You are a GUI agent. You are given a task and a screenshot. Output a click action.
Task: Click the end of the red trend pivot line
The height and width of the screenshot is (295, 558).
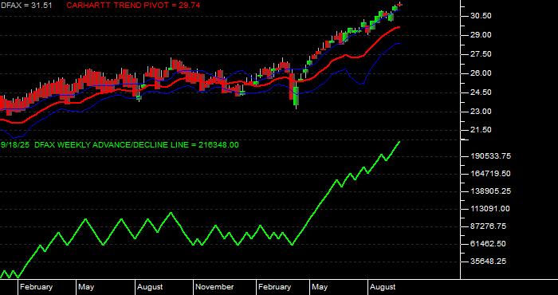point(399,26)
